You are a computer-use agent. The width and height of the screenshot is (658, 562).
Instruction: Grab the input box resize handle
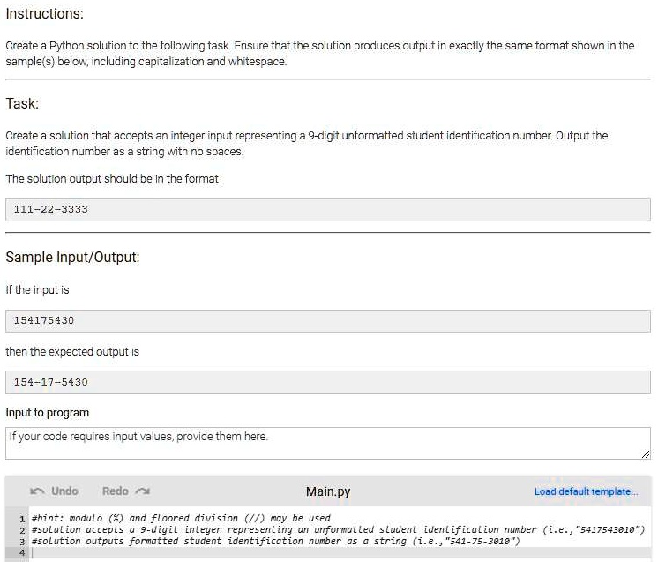pos(646,453)
